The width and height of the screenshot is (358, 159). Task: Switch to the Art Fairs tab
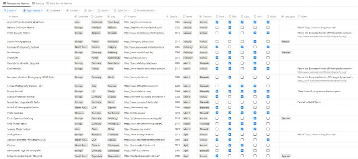click(x=38, y=4)
